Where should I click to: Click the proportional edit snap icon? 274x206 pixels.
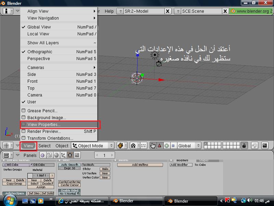point(254,146)
